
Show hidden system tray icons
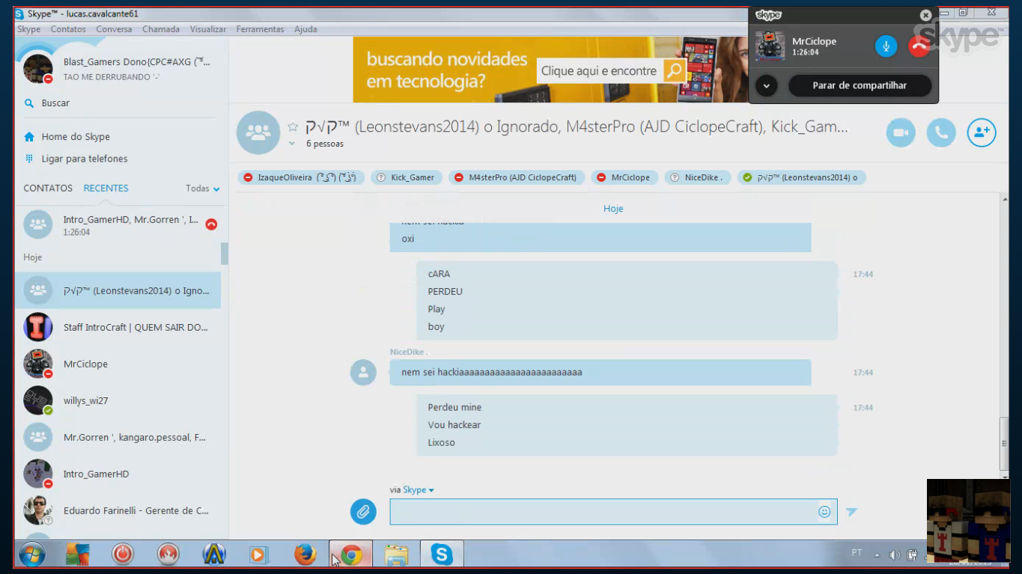pos(877,555)
